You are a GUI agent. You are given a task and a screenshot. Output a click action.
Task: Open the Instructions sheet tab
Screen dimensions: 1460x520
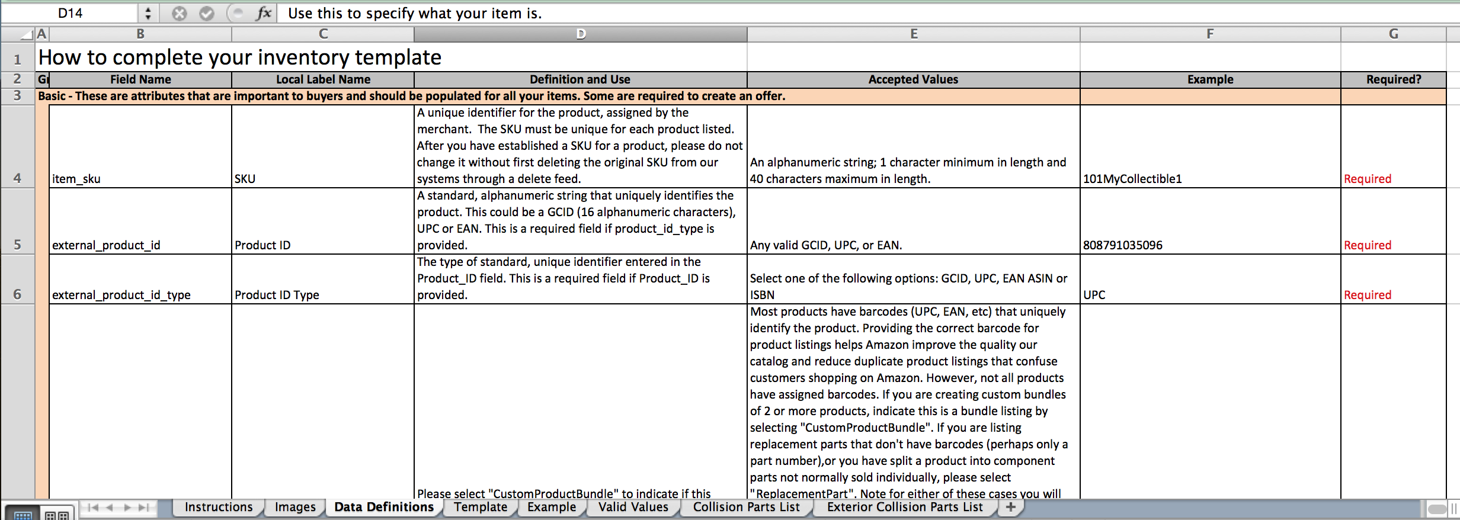219,507
